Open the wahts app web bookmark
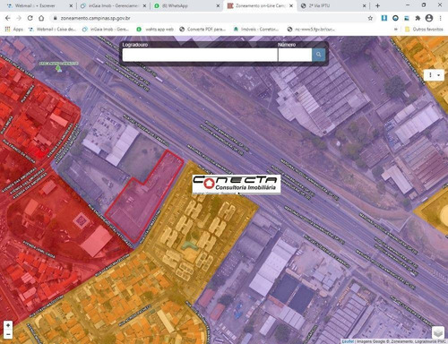 pos(155,30)
